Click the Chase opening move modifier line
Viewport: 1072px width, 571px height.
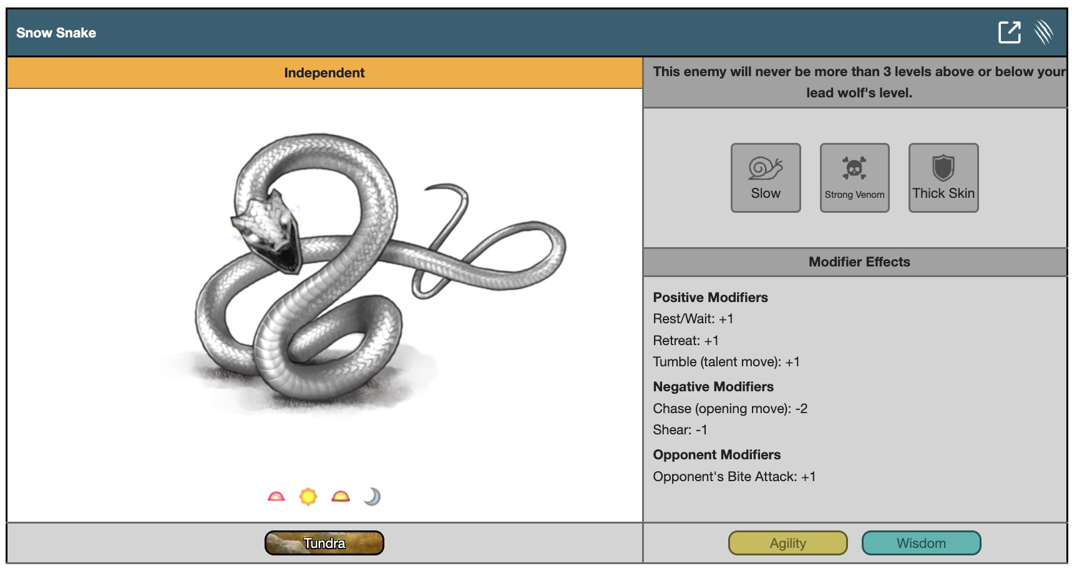click(x=729, y=409)
